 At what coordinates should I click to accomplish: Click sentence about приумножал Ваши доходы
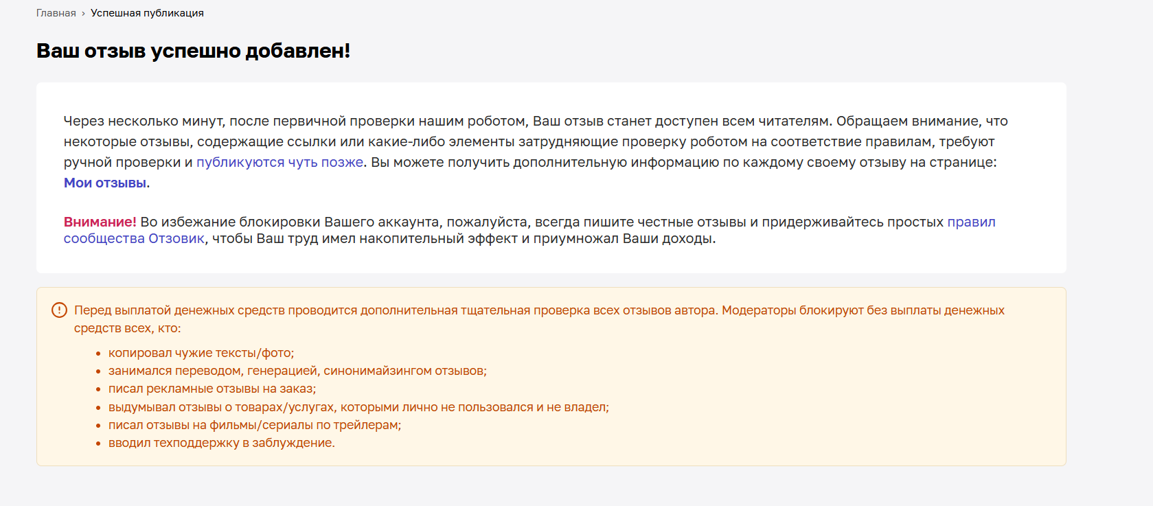tap(464, 238)
